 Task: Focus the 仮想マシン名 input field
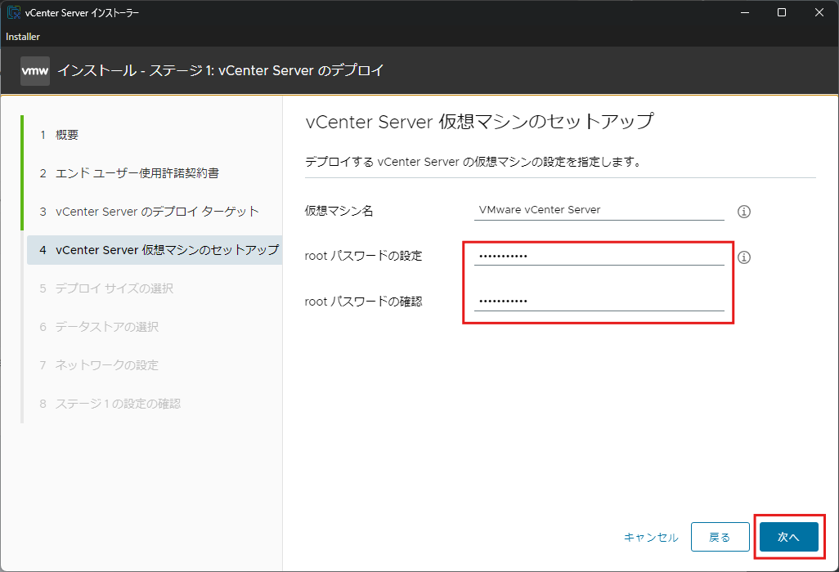(599, 210)
